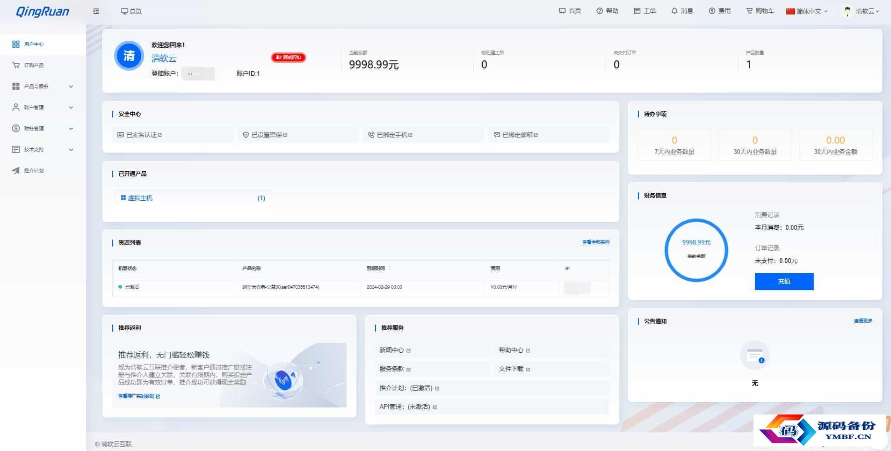Open the 清软云 user account dropdown
Screen dimensions: 891x451
[x=867, y=11]
